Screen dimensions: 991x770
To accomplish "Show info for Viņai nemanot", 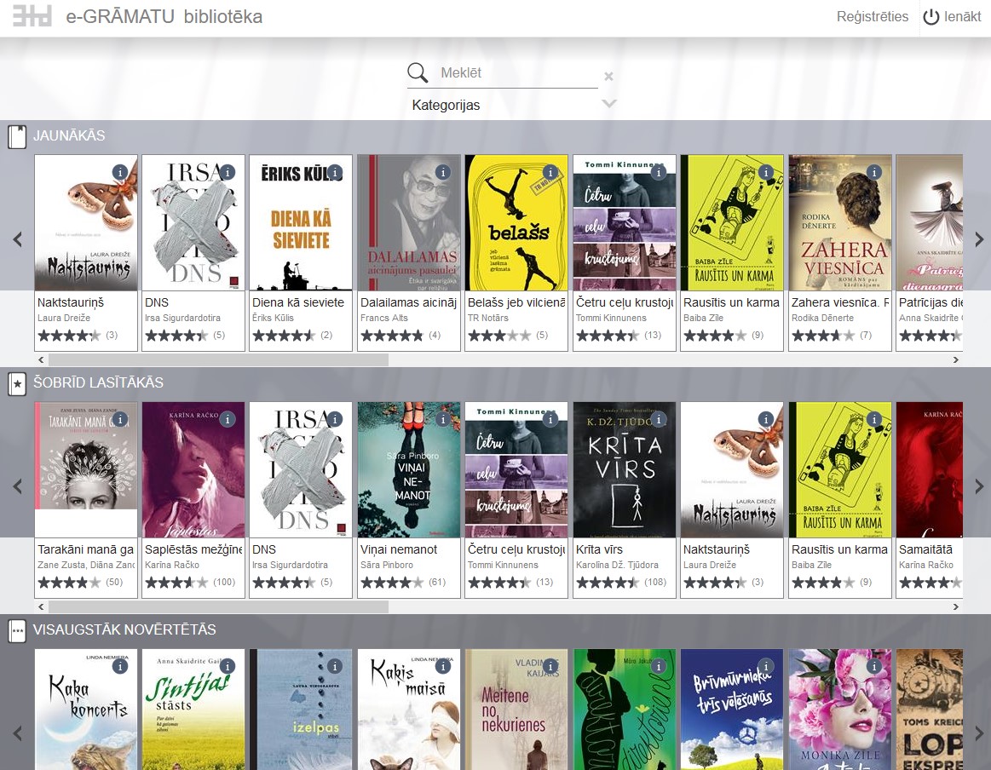I will point(443,419).
